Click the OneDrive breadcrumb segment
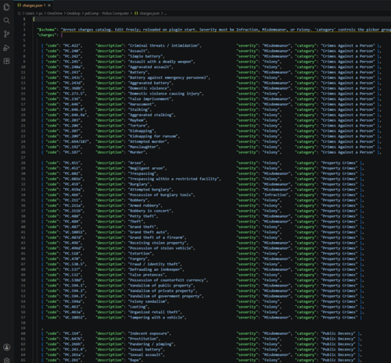The image size is (391, 363). [x=55, y=13]
